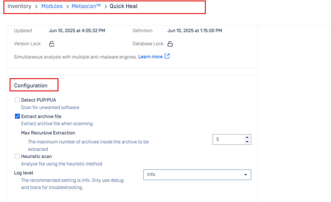Enable the Heuristic scan checkbox

pos(17,156)
